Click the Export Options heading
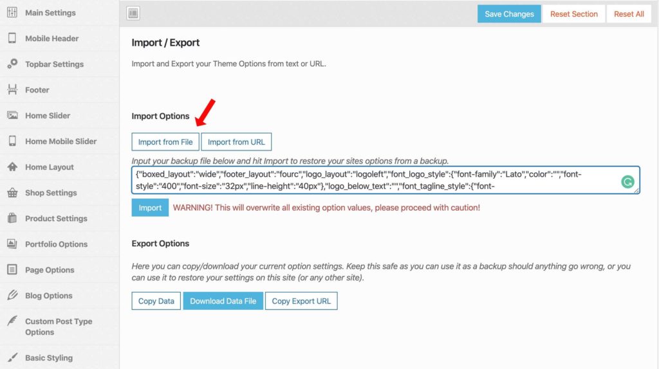The height and width of the screenshot is (369, 659). coord(160,244)
